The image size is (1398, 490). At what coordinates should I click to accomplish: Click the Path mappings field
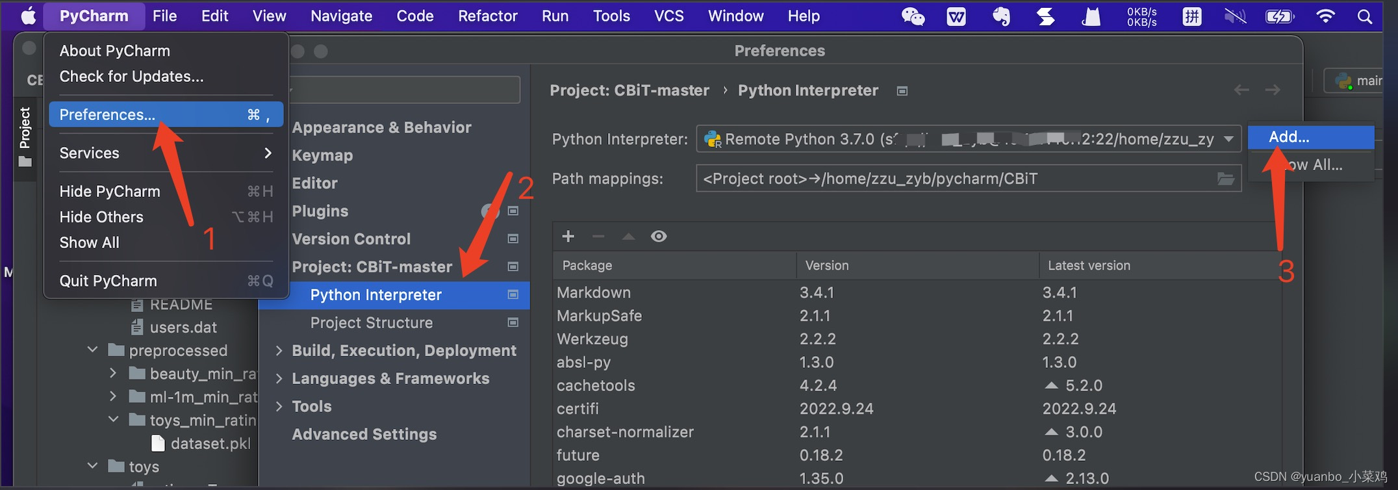[x=969, y=179]
